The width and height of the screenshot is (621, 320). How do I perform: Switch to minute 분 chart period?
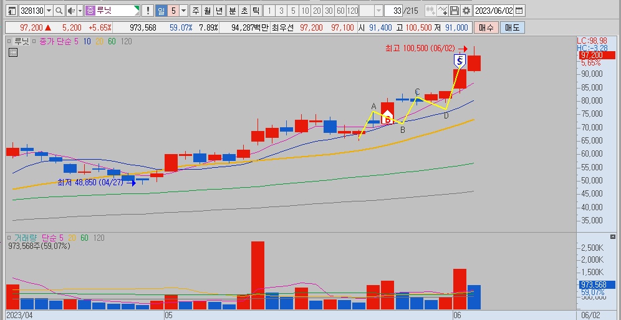[x=233, y=11]
